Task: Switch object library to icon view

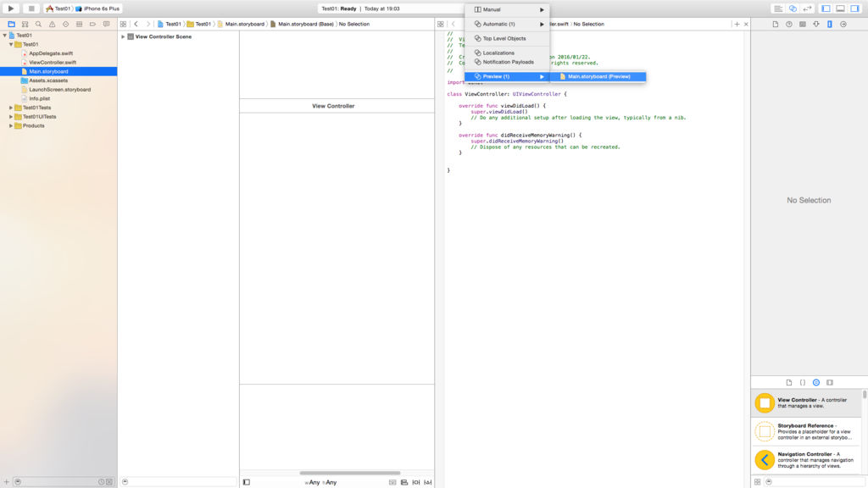Action: [x=757, y=482]
